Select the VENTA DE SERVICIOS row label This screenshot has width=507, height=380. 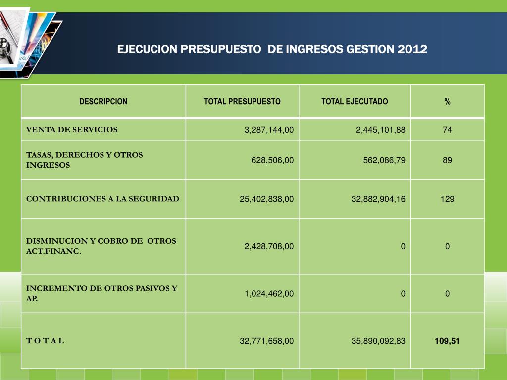click(x=72, y=129)
